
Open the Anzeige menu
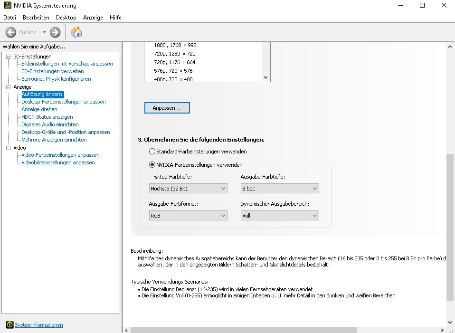(x=93, y=18)
